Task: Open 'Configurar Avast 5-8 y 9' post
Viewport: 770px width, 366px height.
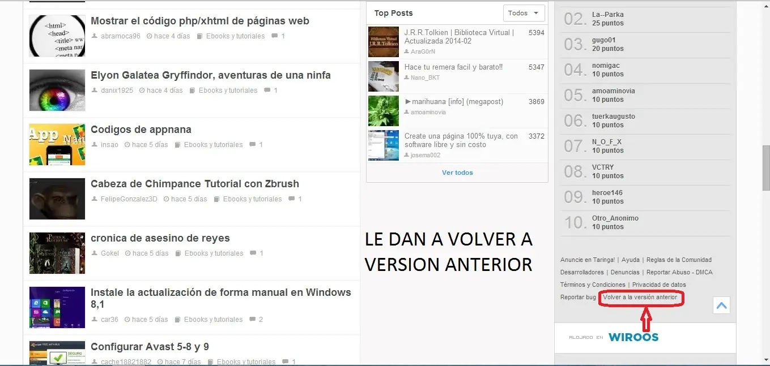Action: point(150,347)
